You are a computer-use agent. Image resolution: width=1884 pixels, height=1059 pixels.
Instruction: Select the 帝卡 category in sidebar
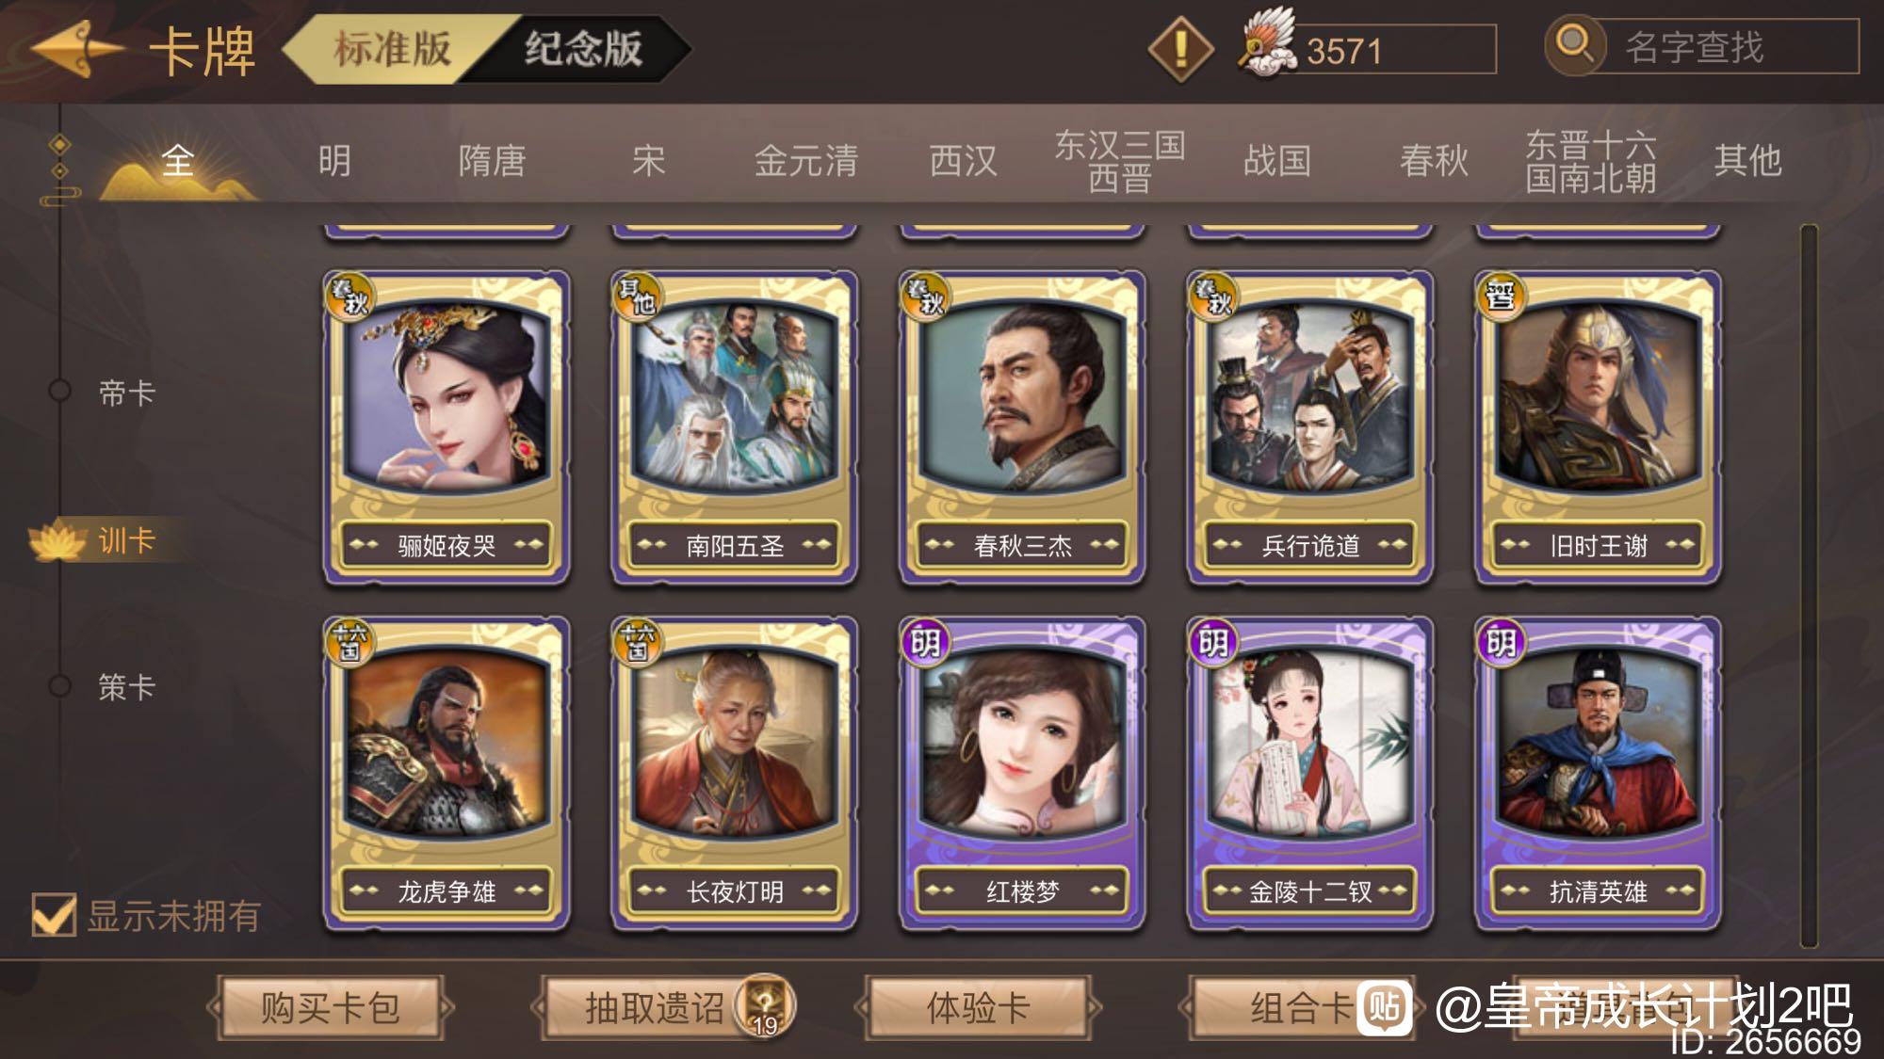(125, 393)
